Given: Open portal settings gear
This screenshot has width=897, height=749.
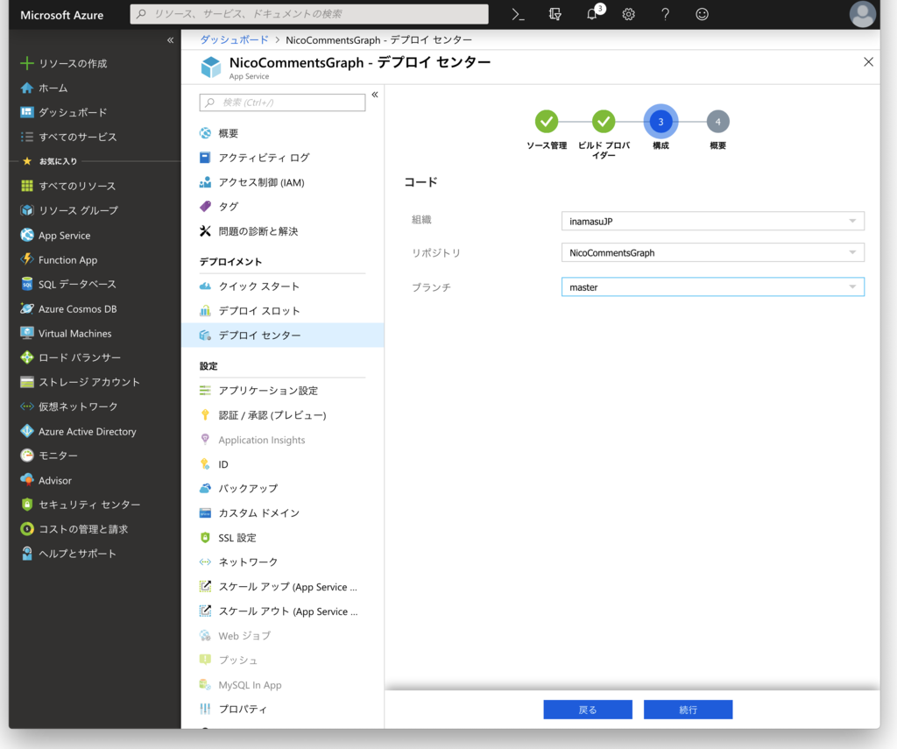Looking at the screenshot, I should pos(629,14).
